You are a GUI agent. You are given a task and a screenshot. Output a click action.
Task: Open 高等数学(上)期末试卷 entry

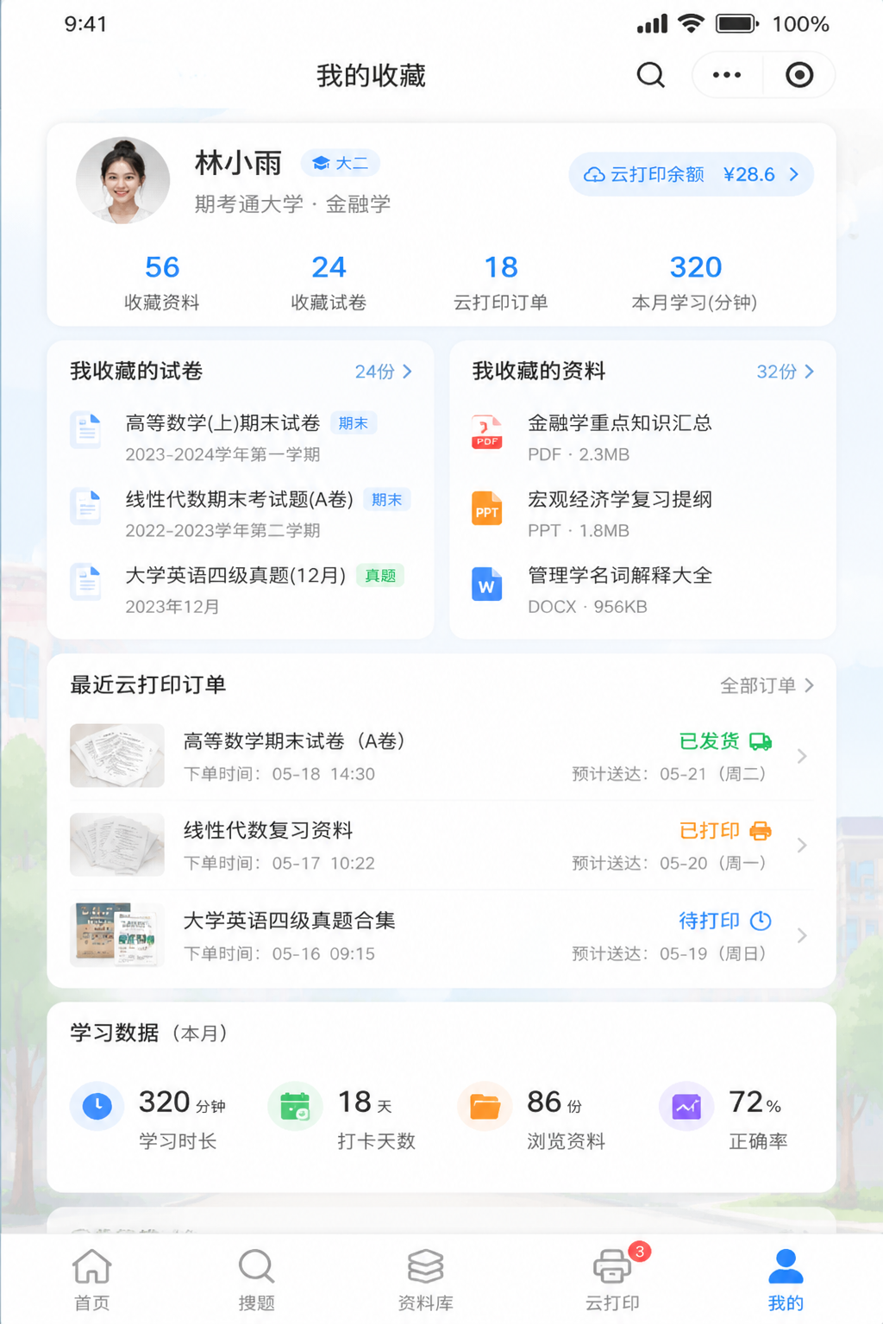click(x=241, y=438)
